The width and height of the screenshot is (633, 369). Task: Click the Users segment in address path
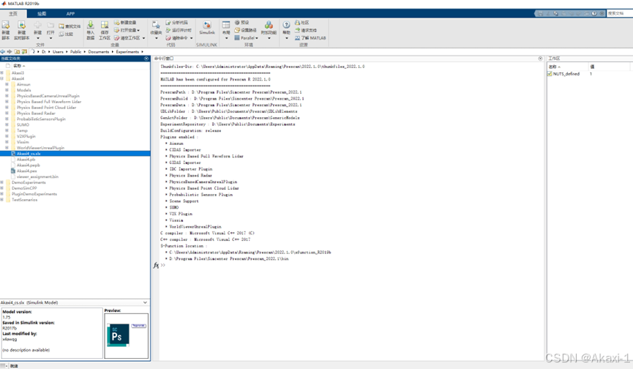point(58,52)
